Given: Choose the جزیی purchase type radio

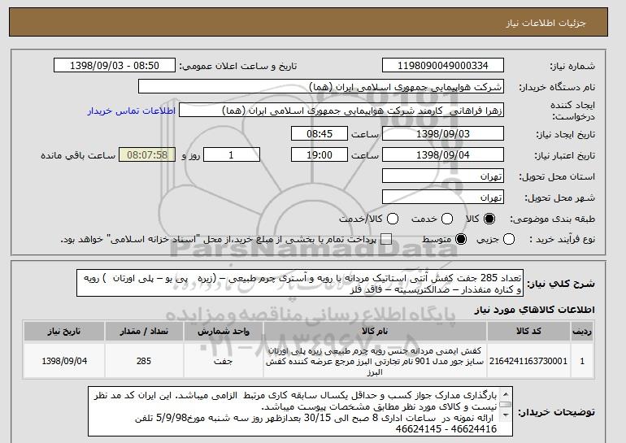Looking at the screenshot, I should click(509, 240).
